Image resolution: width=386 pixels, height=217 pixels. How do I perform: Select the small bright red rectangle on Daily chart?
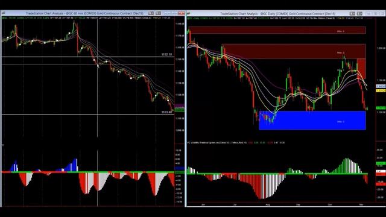click(x=361, y=68)
